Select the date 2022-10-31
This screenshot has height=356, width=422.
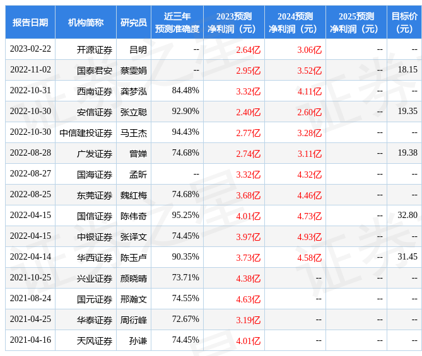pyautogui.click(x=30, y=90)
